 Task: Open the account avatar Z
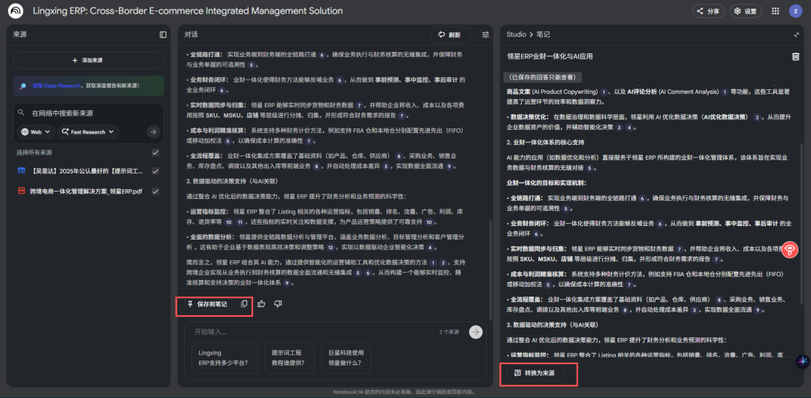tap(795, 11)
